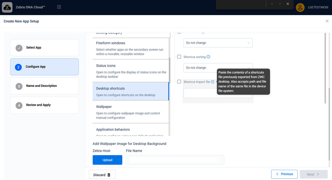Click the checkmark icon on Select App step
Viewport: 332px width, 180px height.
click(x=19, y=48)
